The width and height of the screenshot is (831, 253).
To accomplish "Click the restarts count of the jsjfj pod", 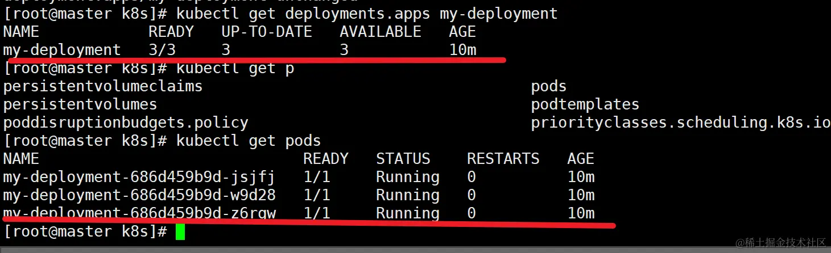I will (x=472, y=177).
